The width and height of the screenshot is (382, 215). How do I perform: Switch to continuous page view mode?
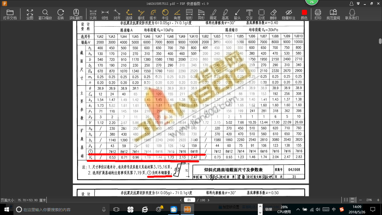click(353, 200)
